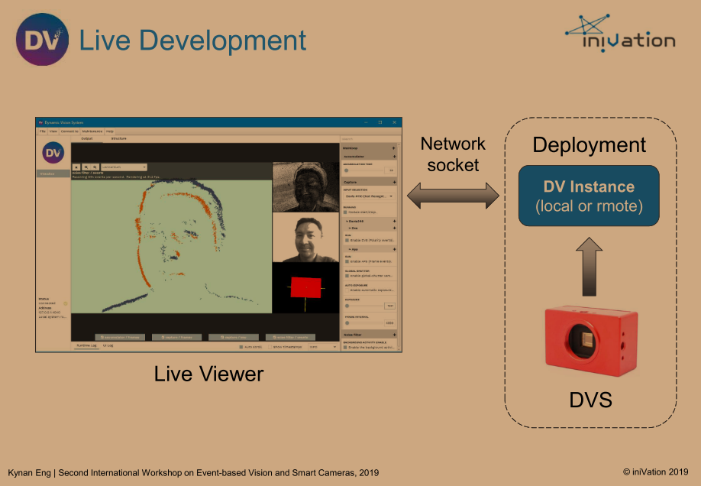Toggle the capture / frames output button
Screen dimensions: 701x486
pyautogui.click(x=176, y=337)
